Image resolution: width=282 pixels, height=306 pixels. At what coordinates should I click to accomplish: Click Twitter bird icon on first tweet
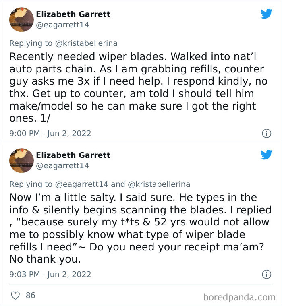[266, 14]
